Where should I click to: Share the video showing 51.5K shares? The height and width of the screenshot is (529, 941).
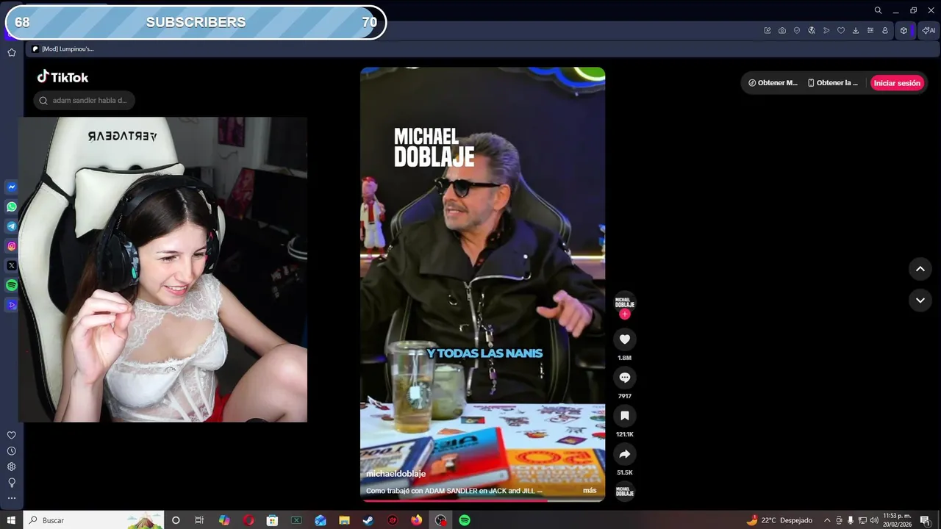pos(625,453)
